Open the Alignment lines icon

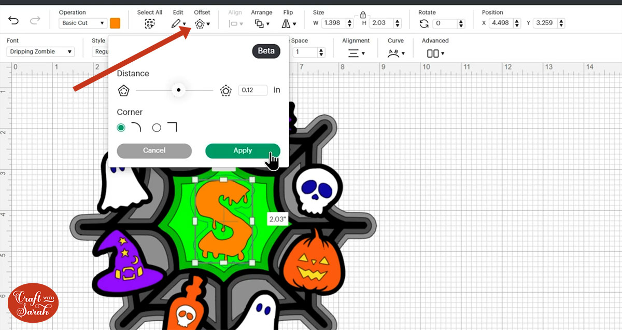354,53
